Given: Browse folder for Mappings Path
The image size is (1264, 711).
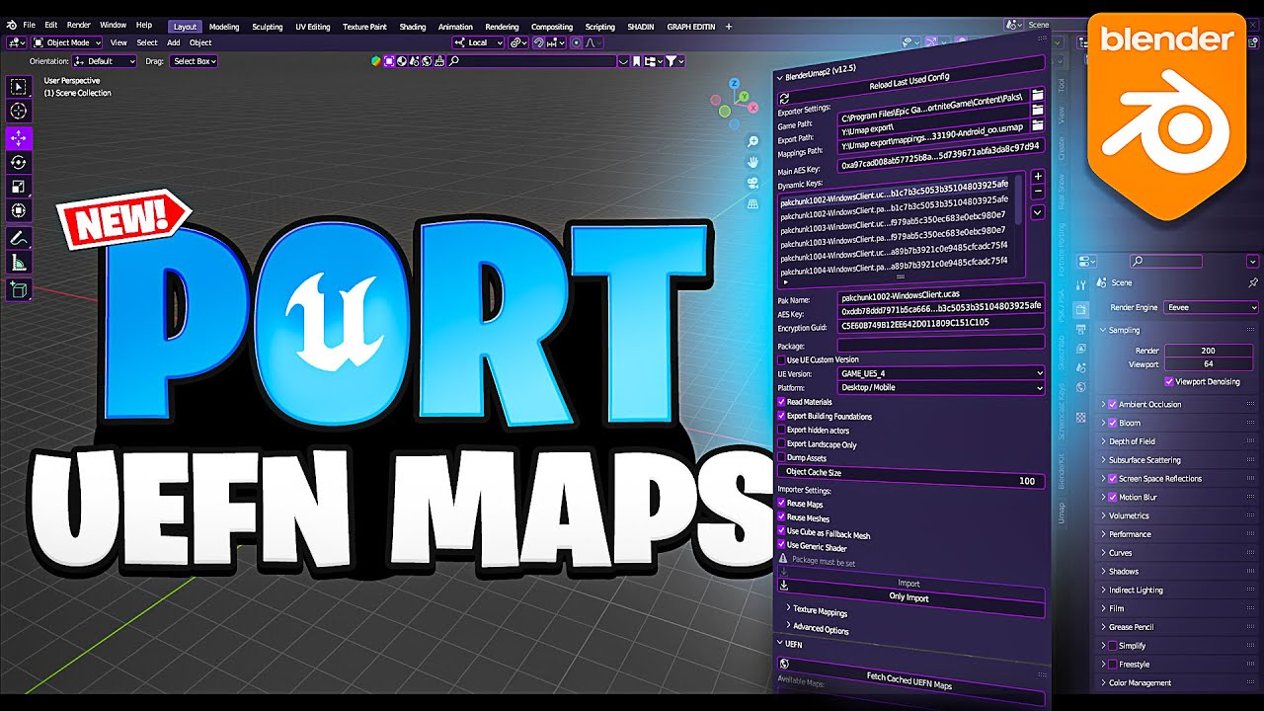Looking at the screenshot, I should (x=1037, y=126).
